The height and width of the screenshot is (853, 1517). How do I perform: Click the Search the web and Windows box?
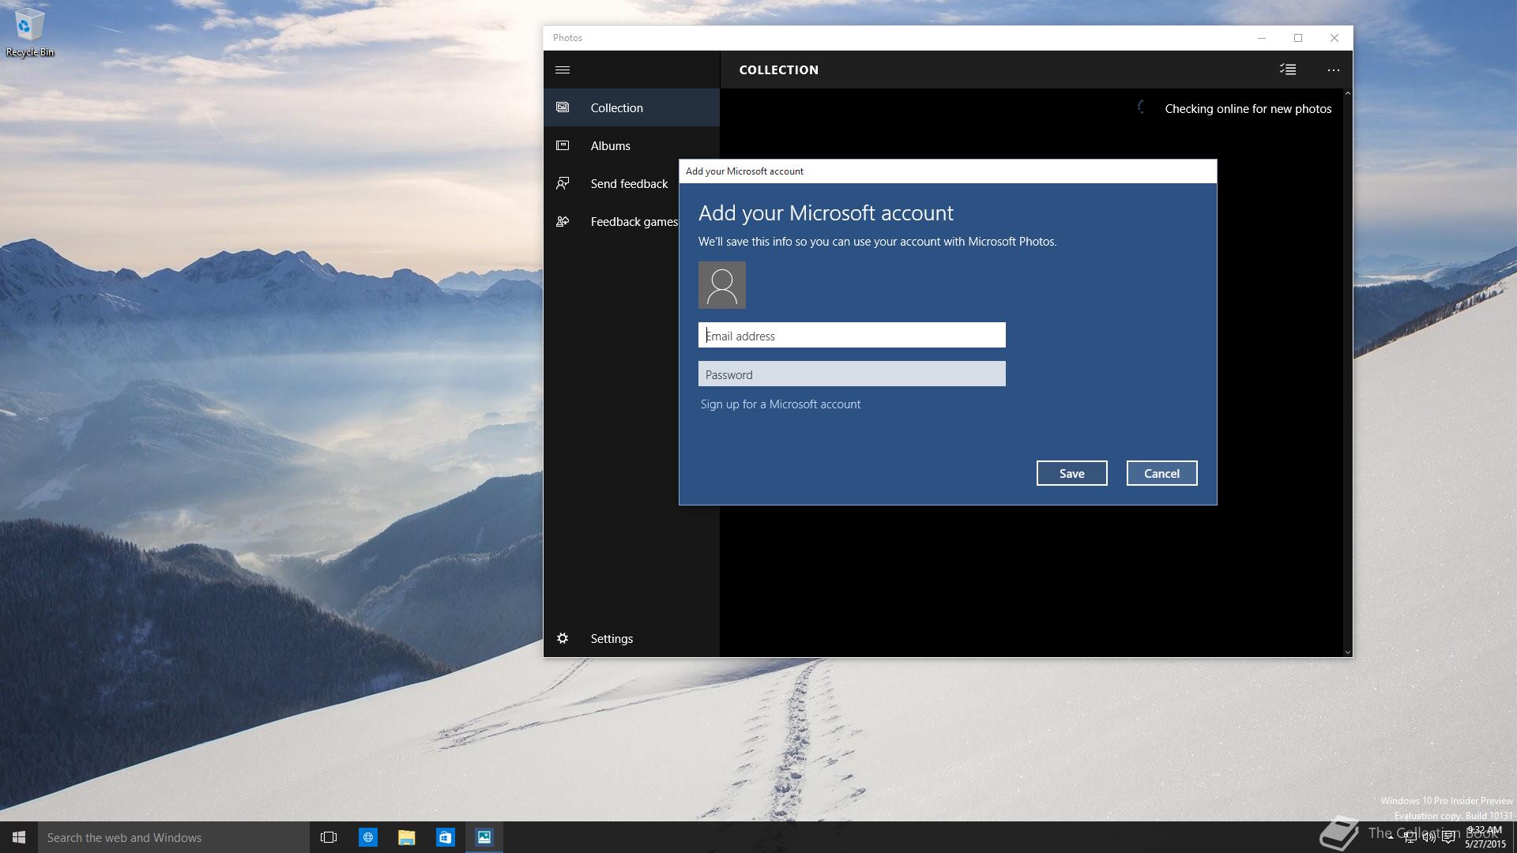pos(174,837)
